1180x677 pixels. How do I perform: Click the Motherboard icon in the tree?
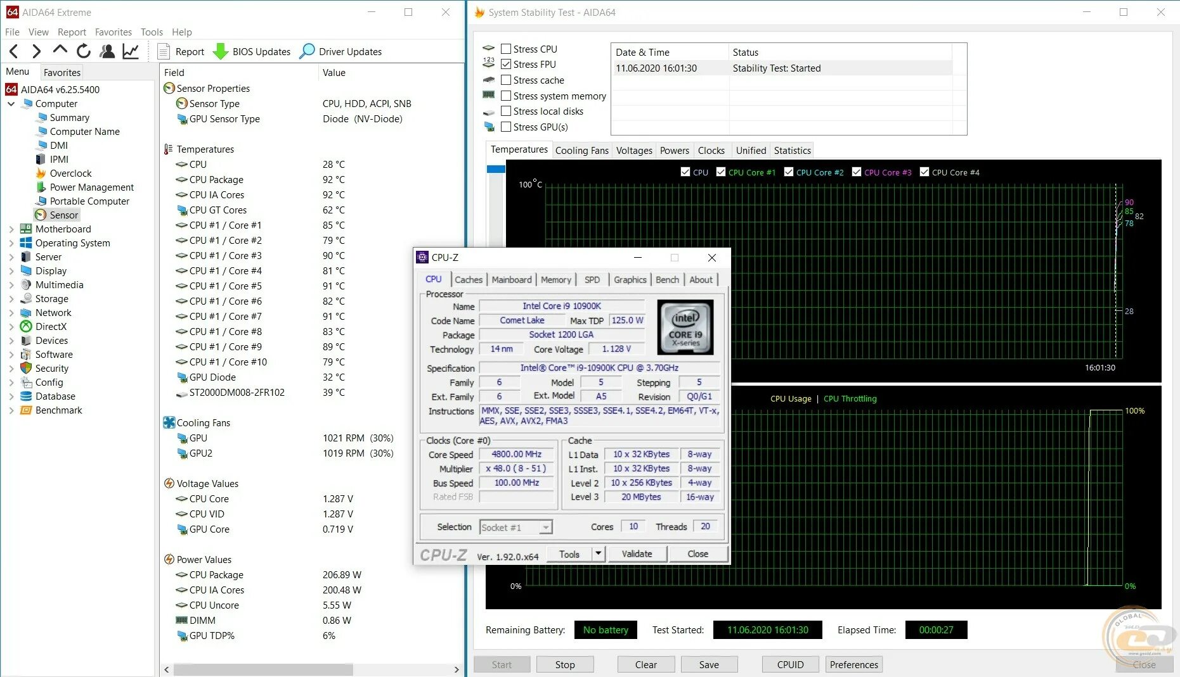click(26, 229)
